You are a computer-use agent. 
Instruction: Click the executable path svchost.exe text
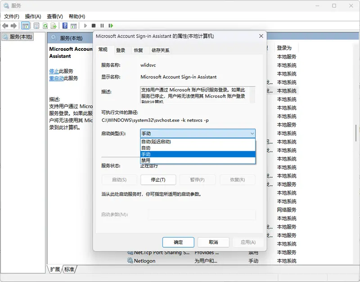pyautogui.click(x=155, y=120)
